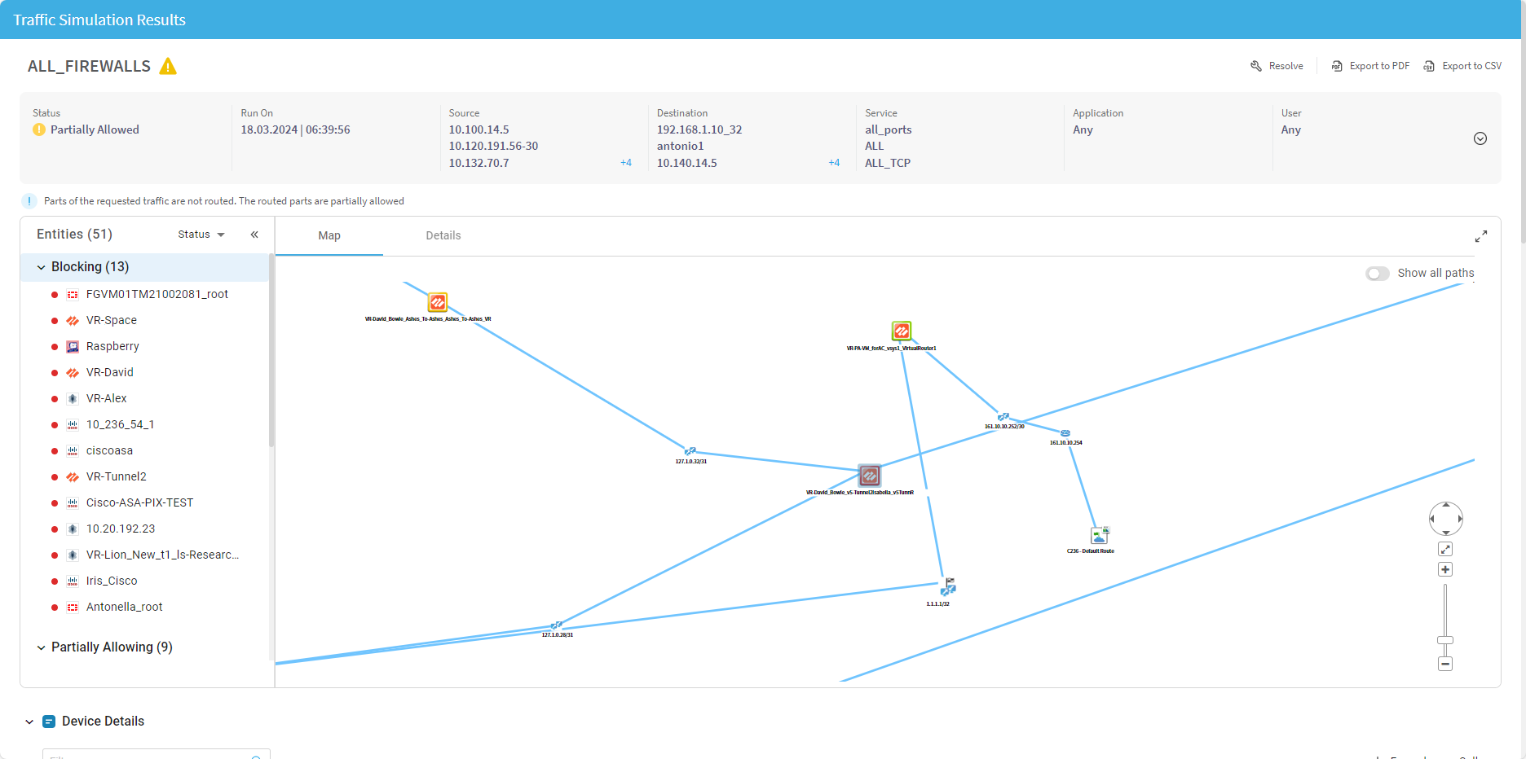Select the VR-PA-VM virtual router node

click(901, 331)
